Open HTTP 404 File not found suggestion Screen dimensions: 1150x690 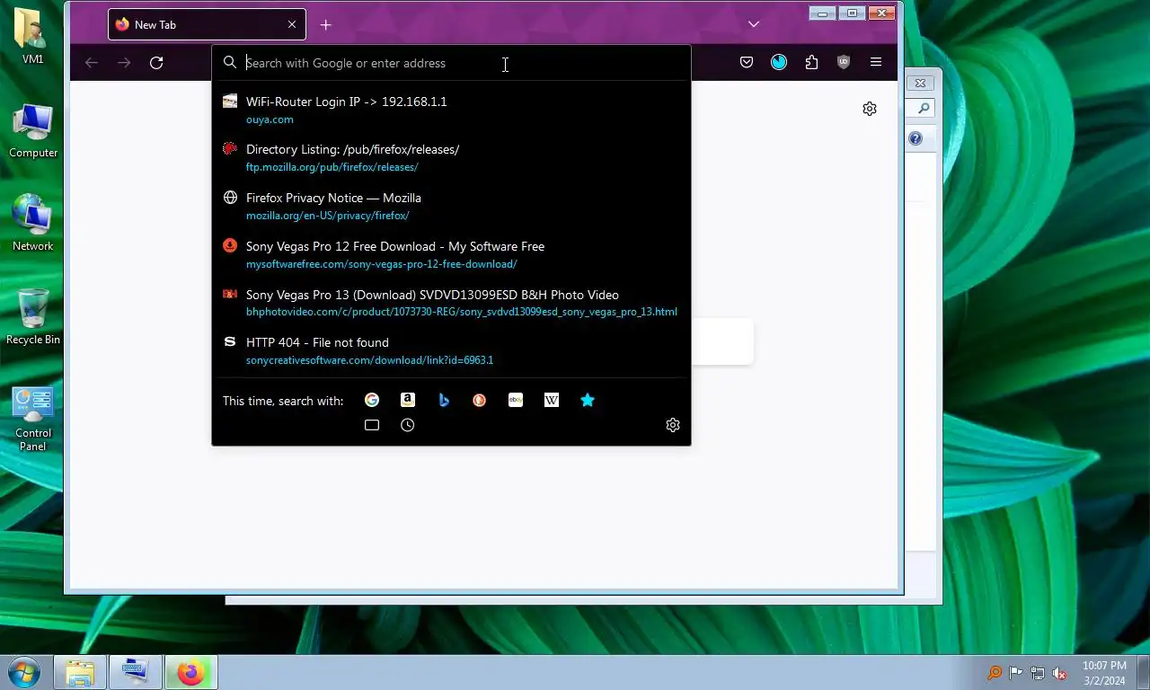click(451, 351)
